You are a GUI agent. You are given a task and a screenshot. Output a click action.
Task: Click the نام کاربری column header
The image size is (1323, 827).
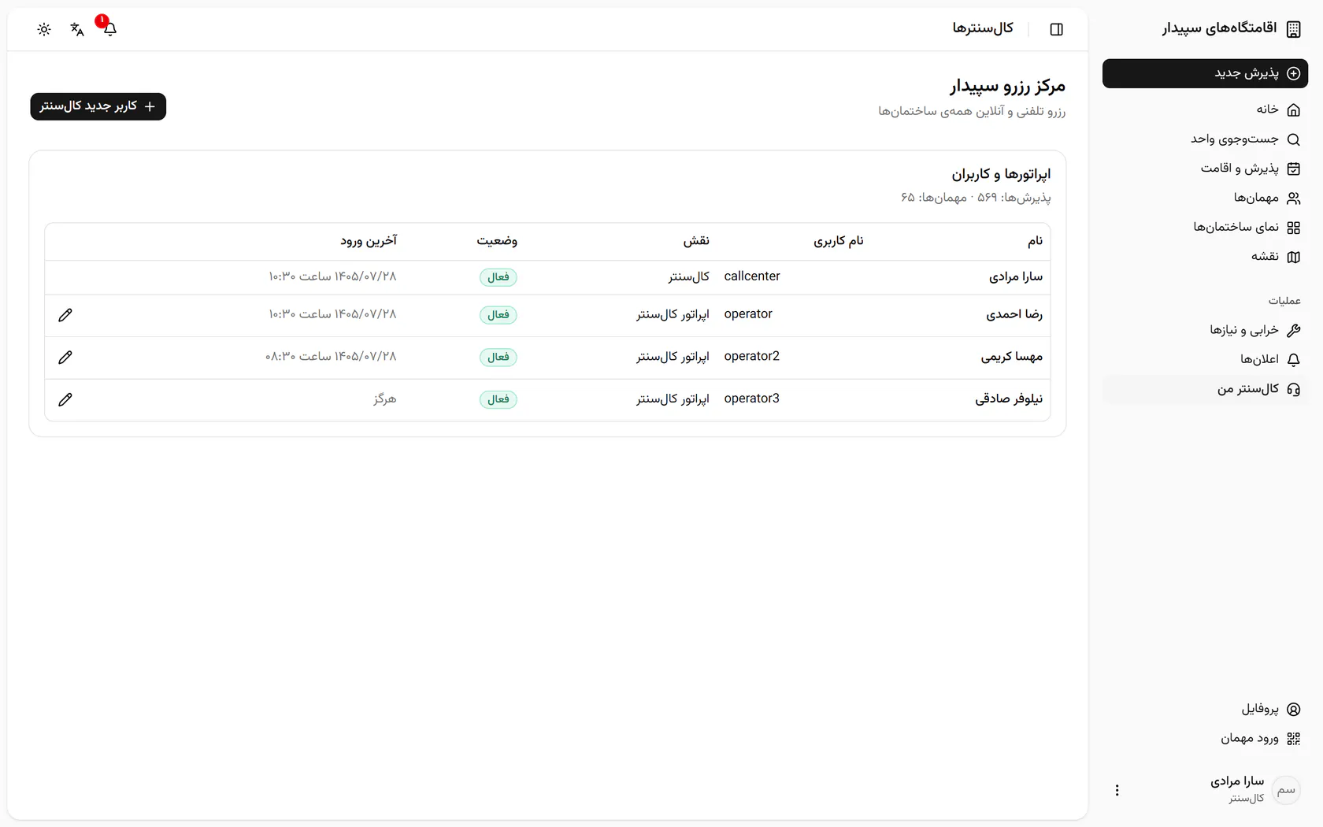point(839,241)
